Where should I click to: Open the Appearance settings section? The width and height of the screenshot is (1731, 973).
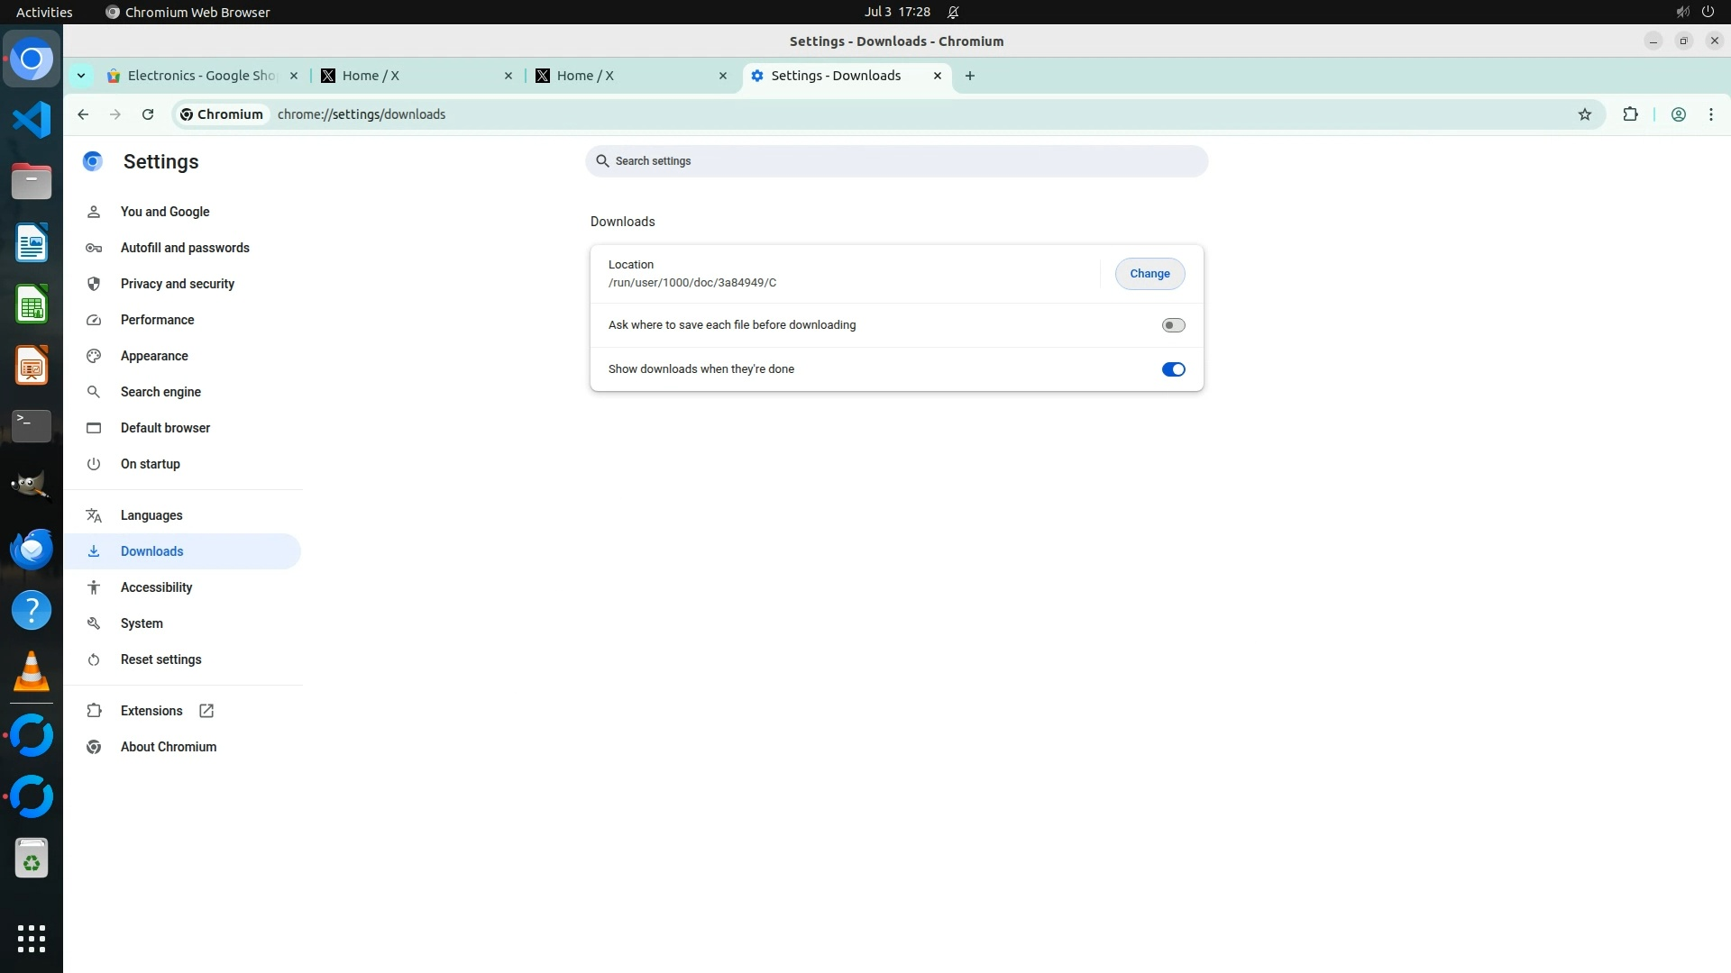[154, 356]
